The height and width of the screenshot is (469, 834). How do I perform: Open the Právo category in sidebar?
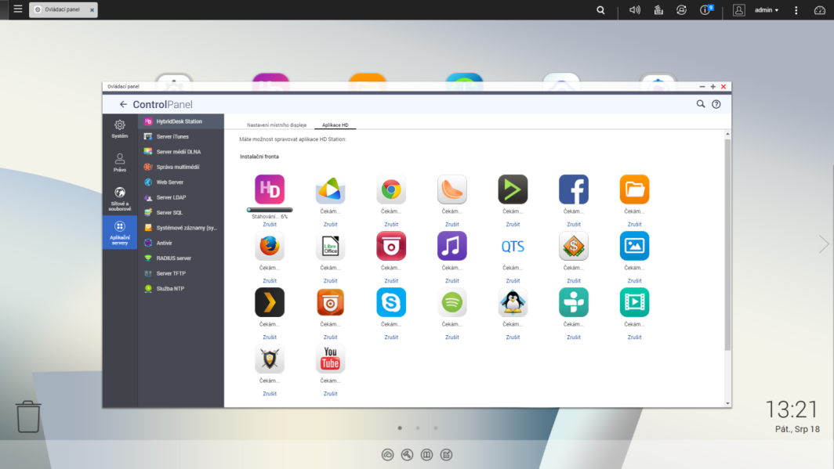coord(120,163)
